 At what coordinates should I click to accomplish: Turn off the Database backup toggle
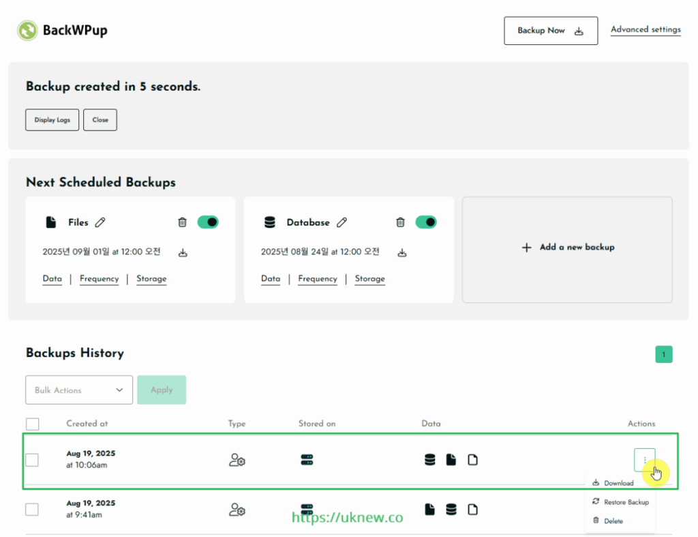pyautogui.click(x=426, y=222)
